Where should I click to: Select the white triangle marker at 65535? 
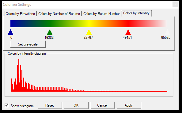point(167,32)
